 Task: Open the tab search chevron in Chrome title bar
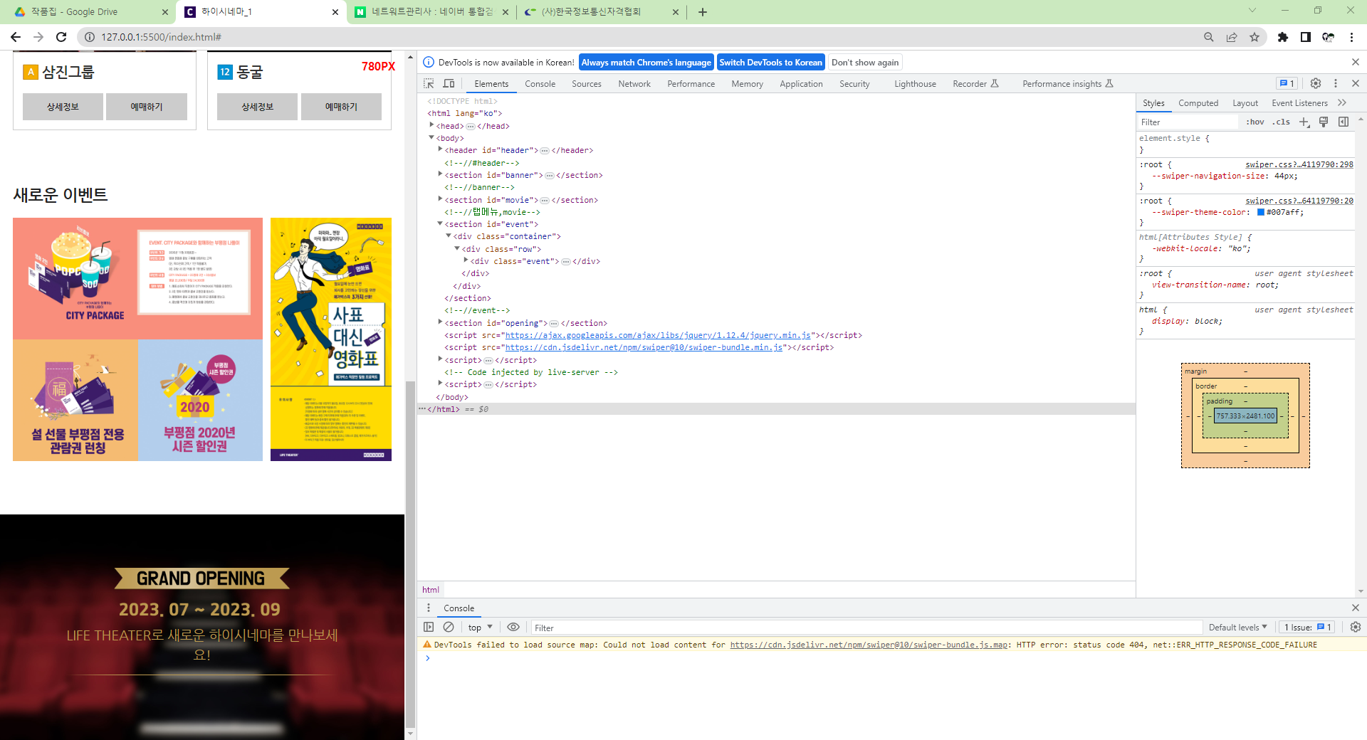(x=1252, y=10)
